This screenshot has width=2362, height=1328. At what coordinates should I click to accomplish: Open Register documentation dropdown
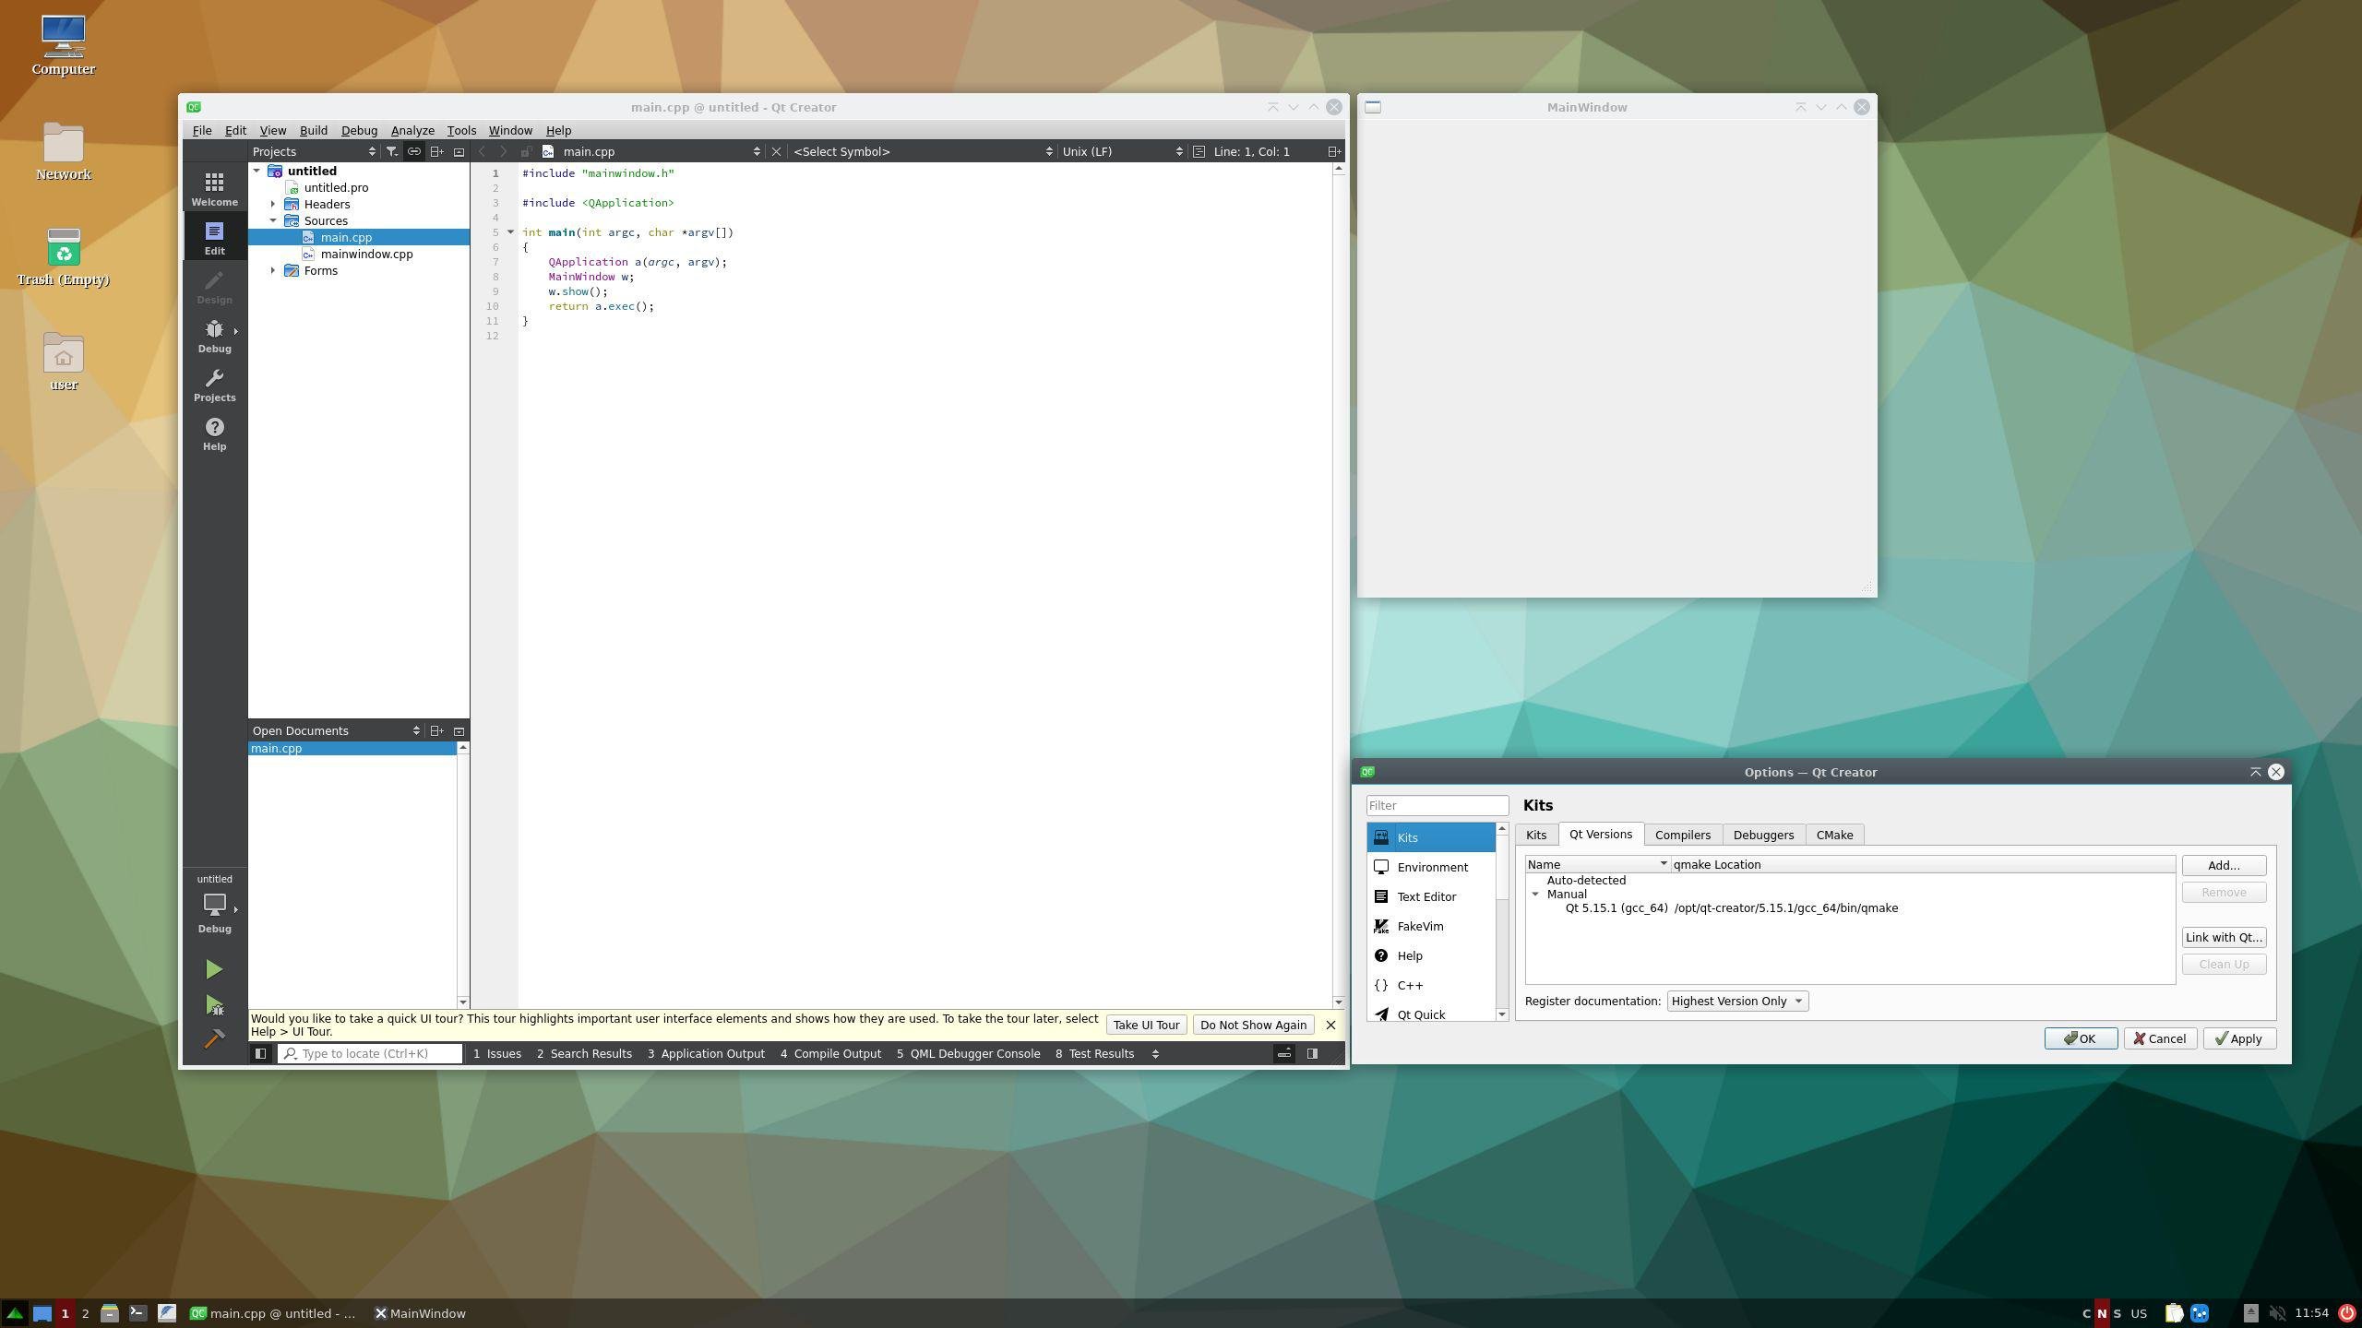tap(1736, 1001)
